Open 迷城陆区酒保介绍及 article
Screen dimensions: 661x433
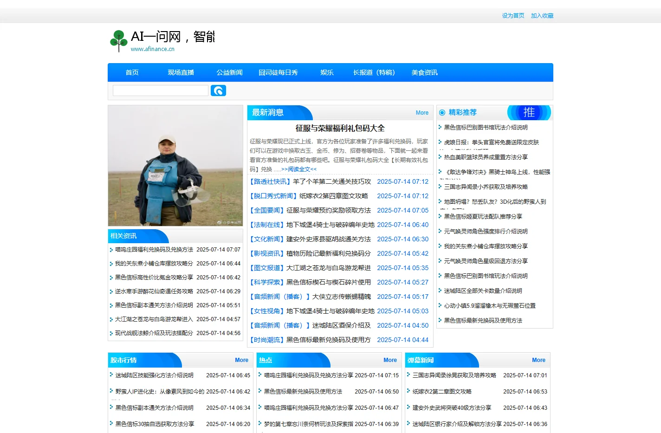pyautogui.click(x=342, y=325)
